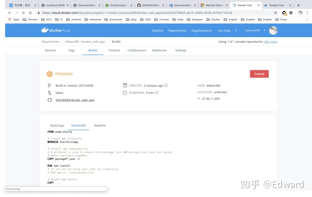Click the GitHub icon beside SASUKE40 repo link
The height and width of the screenshot is (197, 312).
pyautogui.click(x=49, y=100)
